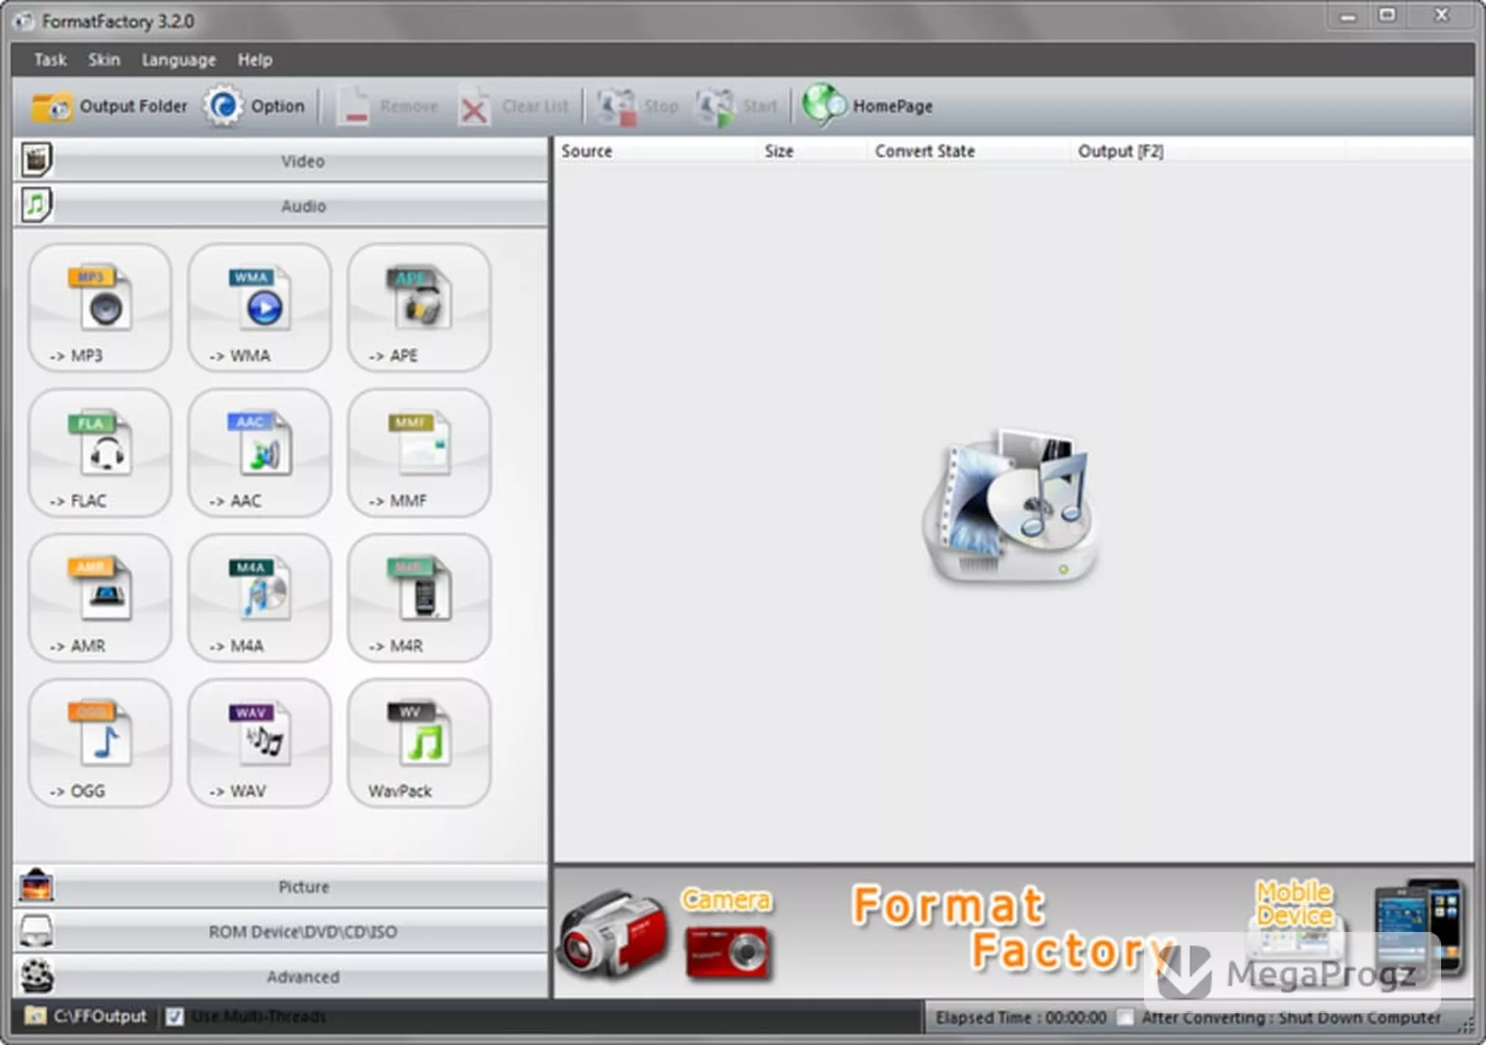Image resolution: width=1486 pixels, height=1045 pixels.
Task: Click the ROM Device disc drive icon
Action: tap(36, 930)
